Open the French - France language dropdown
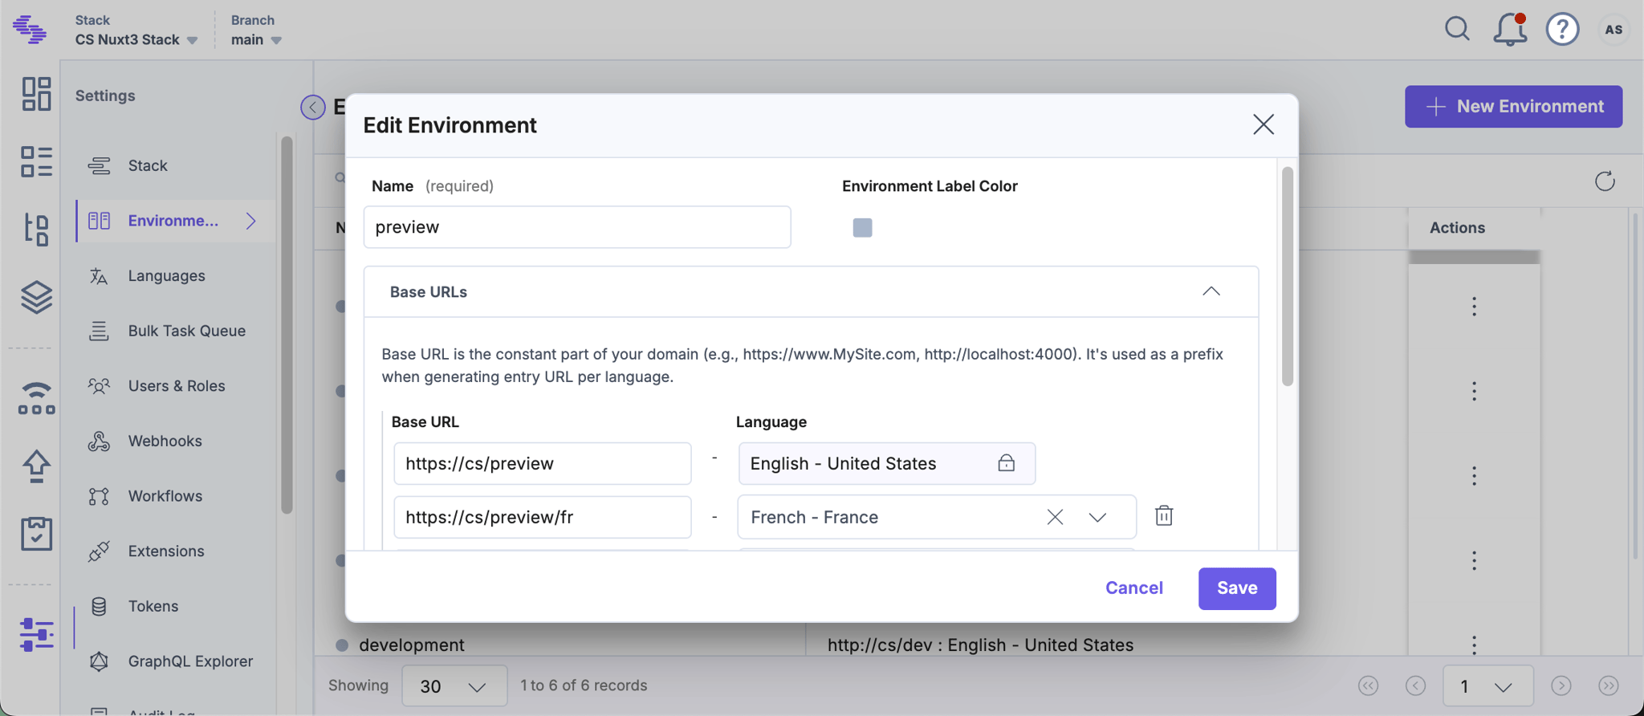Screen dimensions: 1644x716 pyautogui.click(x=1097, y=517)
